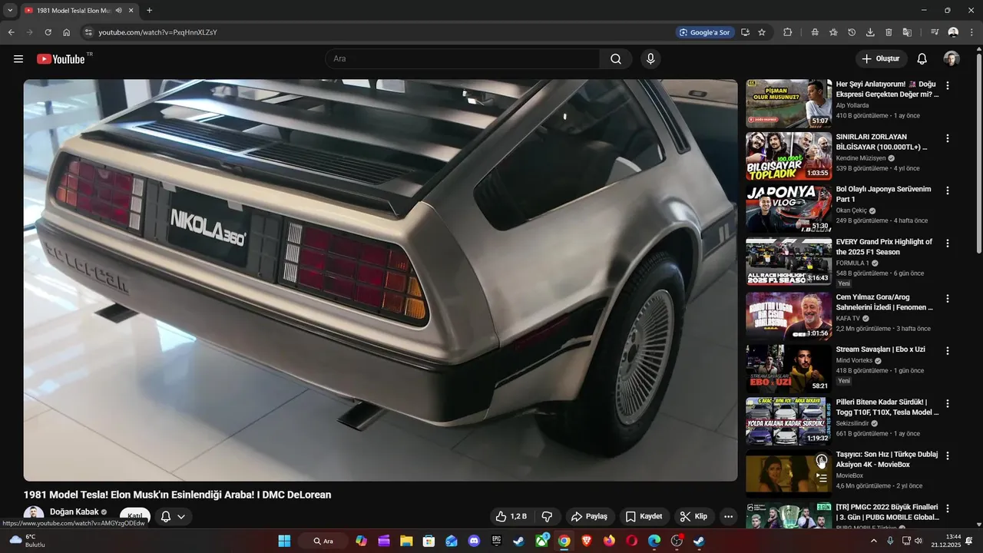Open Brave browser from the taskbar
The height and width of the screenshot is (553, 983).
[x=587, y=541]
